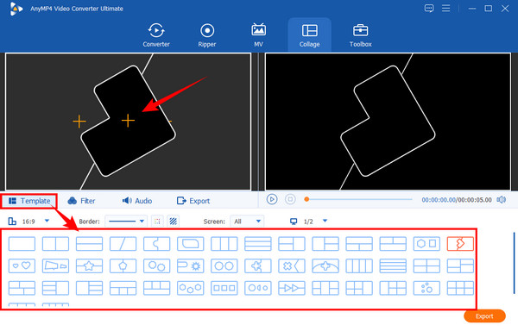Toggle the border pattern hatch icon

point(174,221)
